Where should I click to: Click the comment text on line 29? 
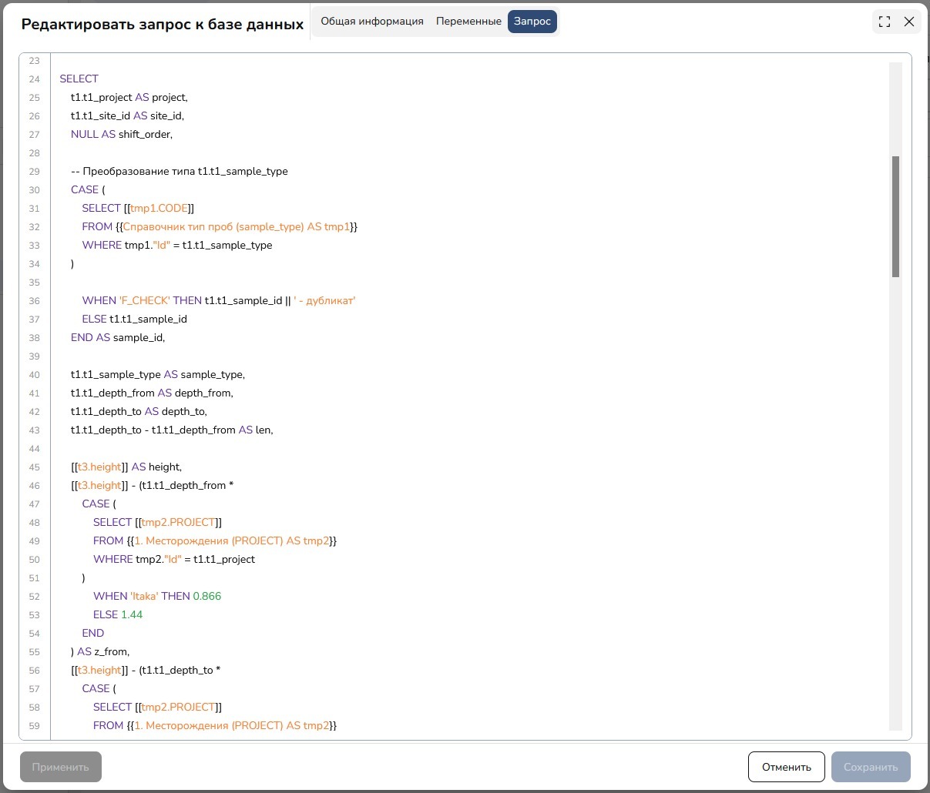180,171
